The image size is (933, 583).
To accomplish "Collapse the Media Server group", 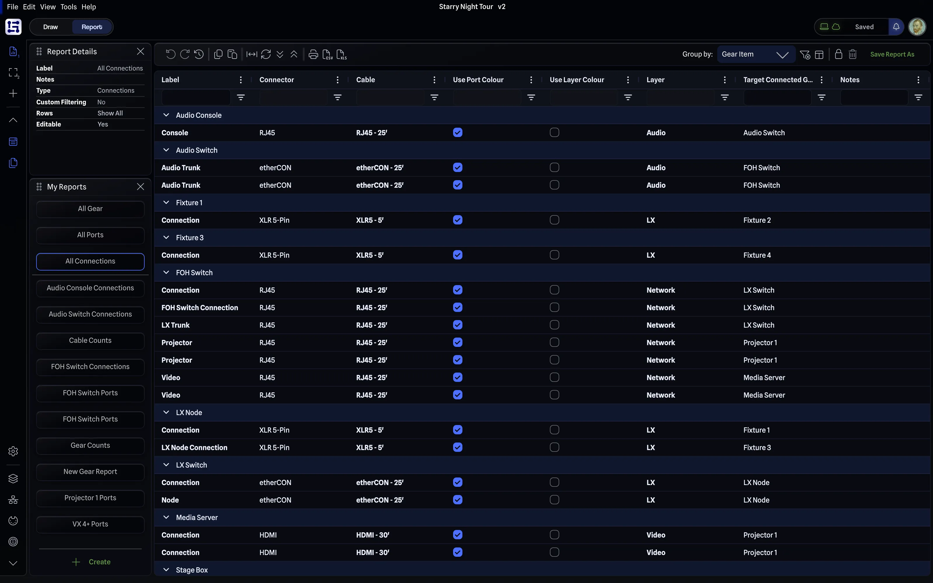I will click(166, 517).
